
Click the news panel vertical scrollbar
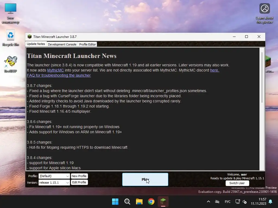(262, 77)
